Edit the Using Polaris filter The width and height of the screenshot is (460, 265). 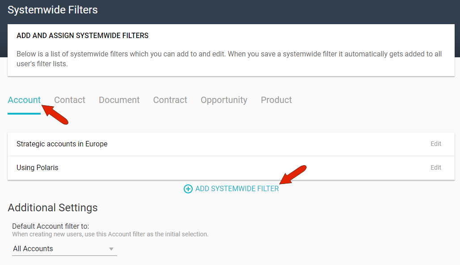tap(435, 167)
